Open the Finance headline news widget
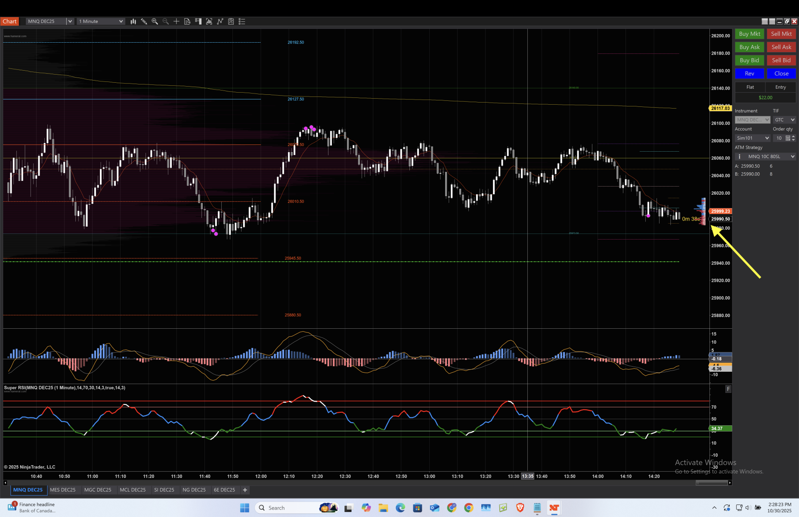799x517 pixels. tap(31, 508)
